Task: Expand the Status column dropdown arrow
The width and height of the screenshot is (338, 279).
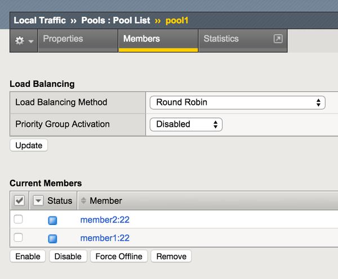Action: pos(38,201)
